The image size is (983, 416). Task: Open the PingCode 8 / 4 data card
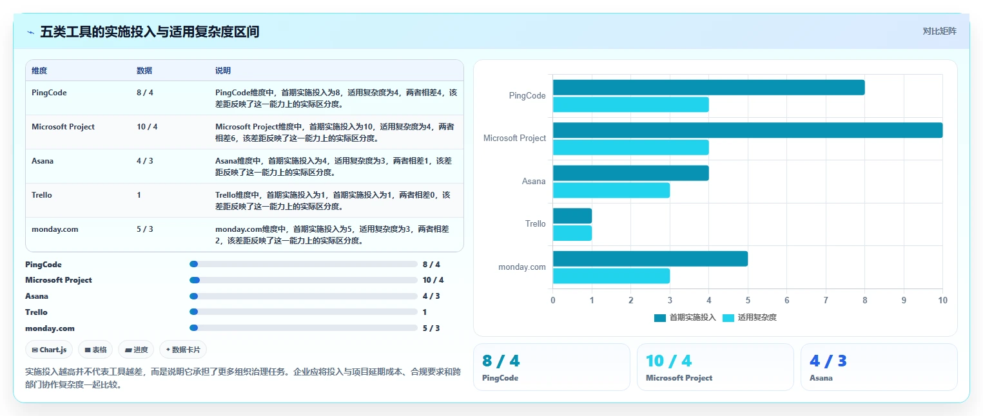click(552, 367)
